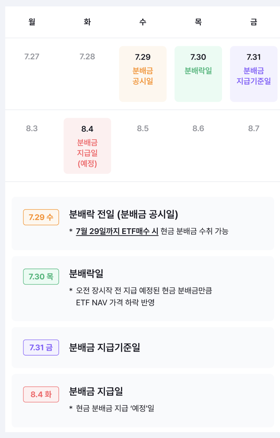Select the 7.30 분배락일 calendar cell
The image size is (280, 438).
198,74
